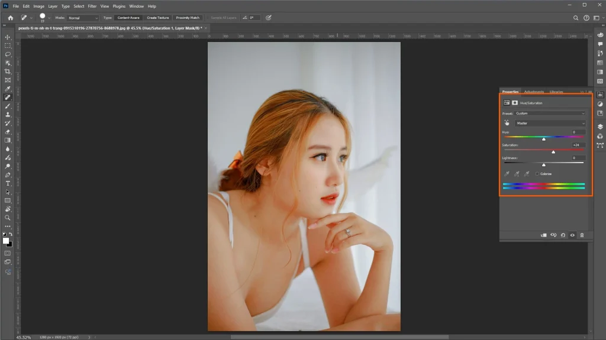Select the Crop tool
Viewport: 606px width, 340px height.
point(8,72)
